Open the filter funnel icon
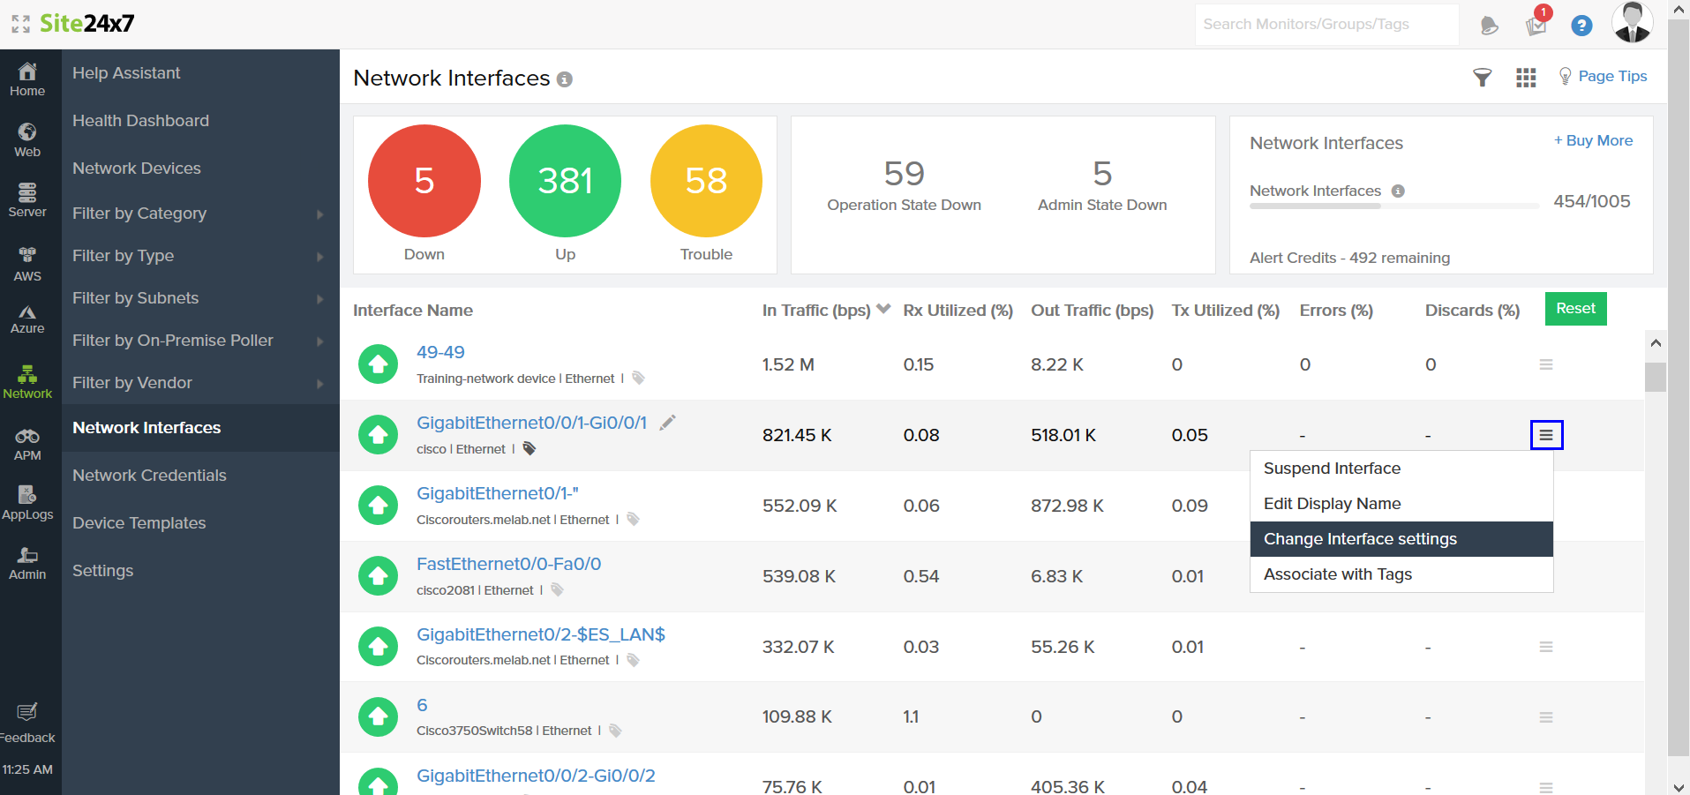Viewport: 1690px width, 795px height. pos(1483,78)
